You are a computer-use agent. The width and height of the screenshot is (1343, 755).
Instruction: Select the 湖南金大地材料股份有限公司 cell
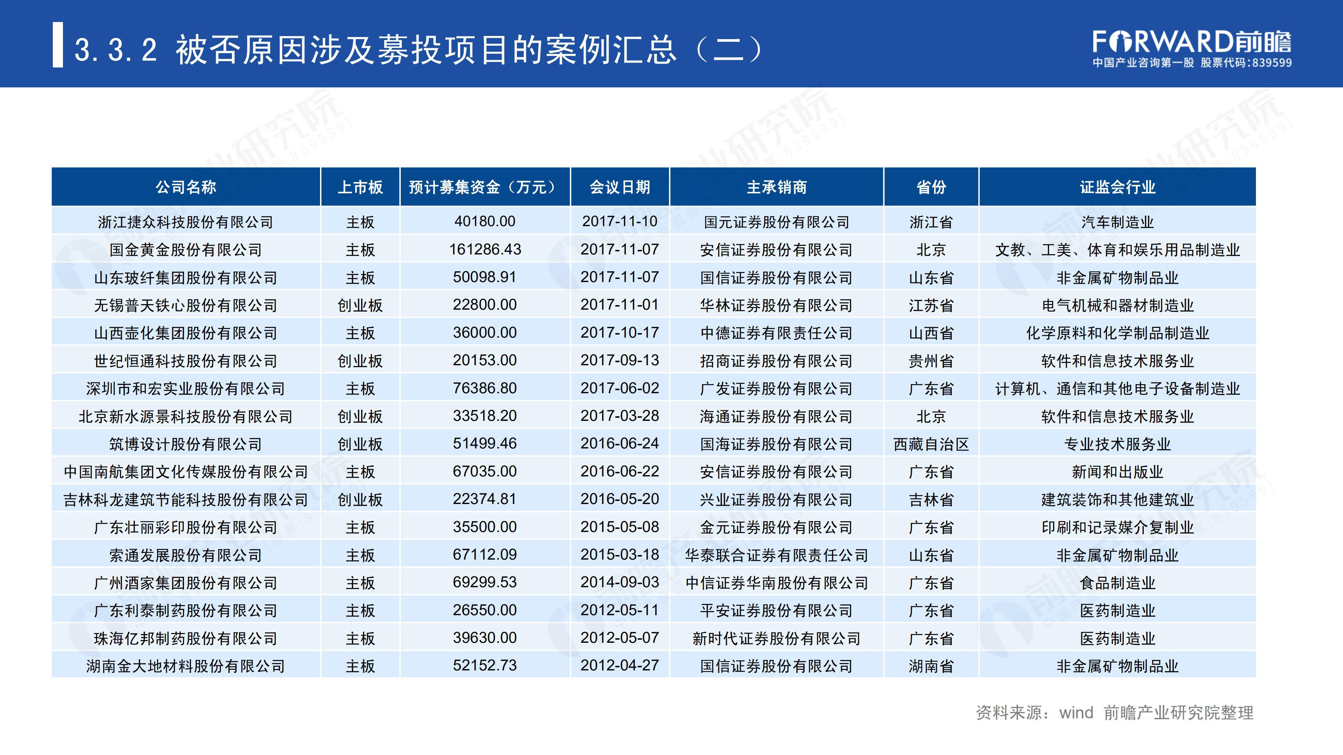click(186, 666)
